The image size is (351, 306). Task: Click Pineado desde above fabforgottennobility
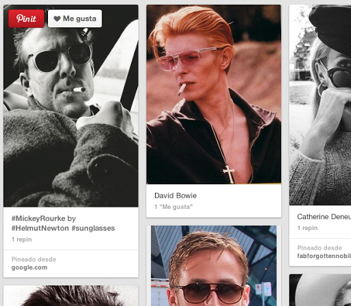coord(319,248)
